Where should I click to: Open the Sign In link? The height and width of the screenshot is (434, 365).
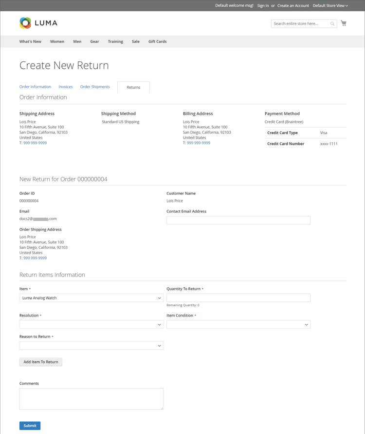263,5
